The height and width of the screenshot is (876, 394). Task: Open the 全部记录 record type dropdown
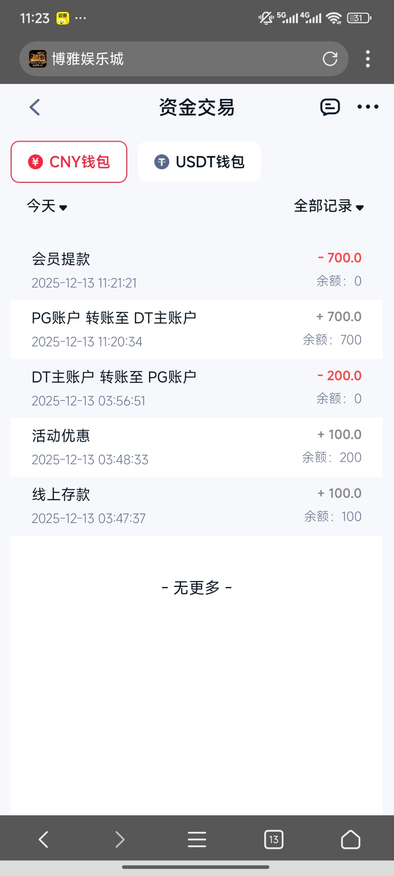(329, 206)
